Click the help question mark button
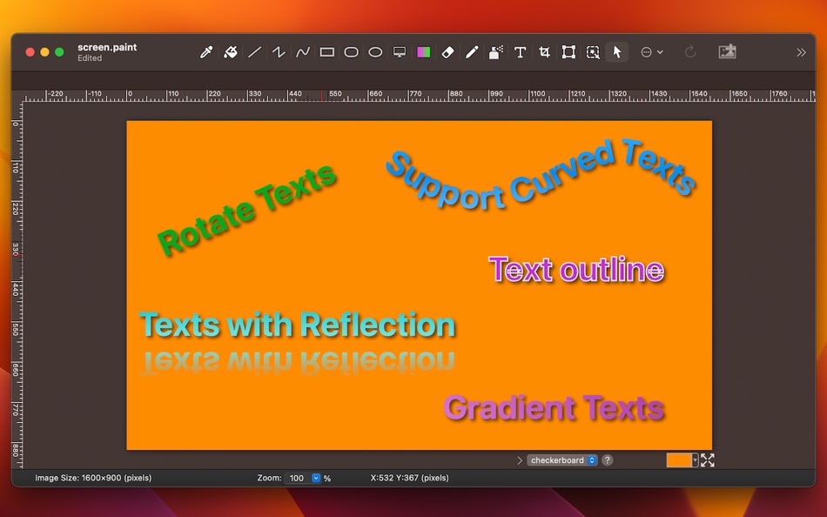 coord(607,460)
